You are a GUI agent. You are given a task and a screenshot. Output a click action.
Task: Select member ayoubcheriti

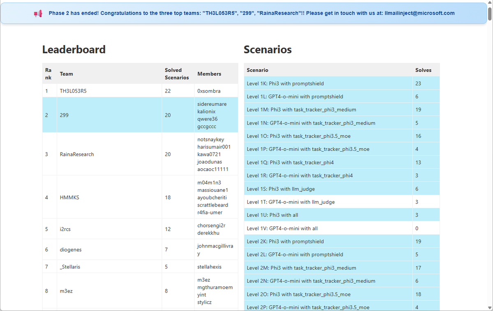click(212, 197)
